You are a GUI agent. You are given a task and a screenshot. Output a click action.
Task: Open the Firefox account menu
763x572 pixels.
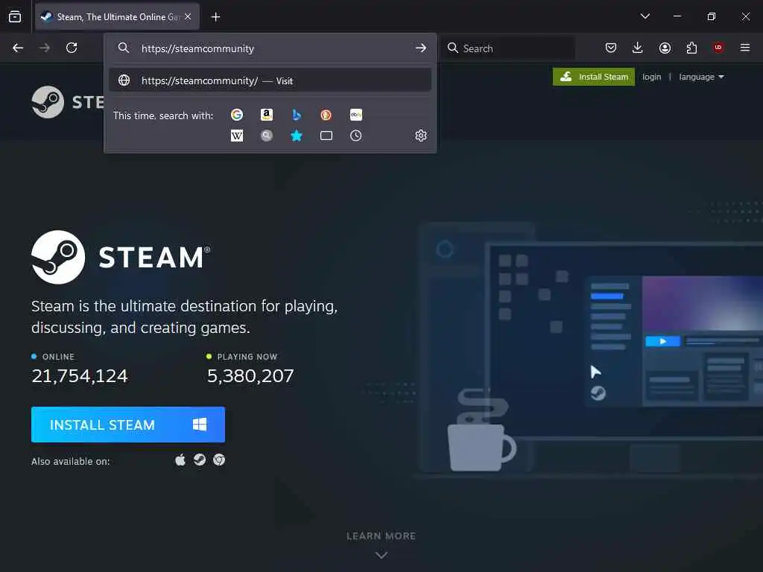click(665, 48)
